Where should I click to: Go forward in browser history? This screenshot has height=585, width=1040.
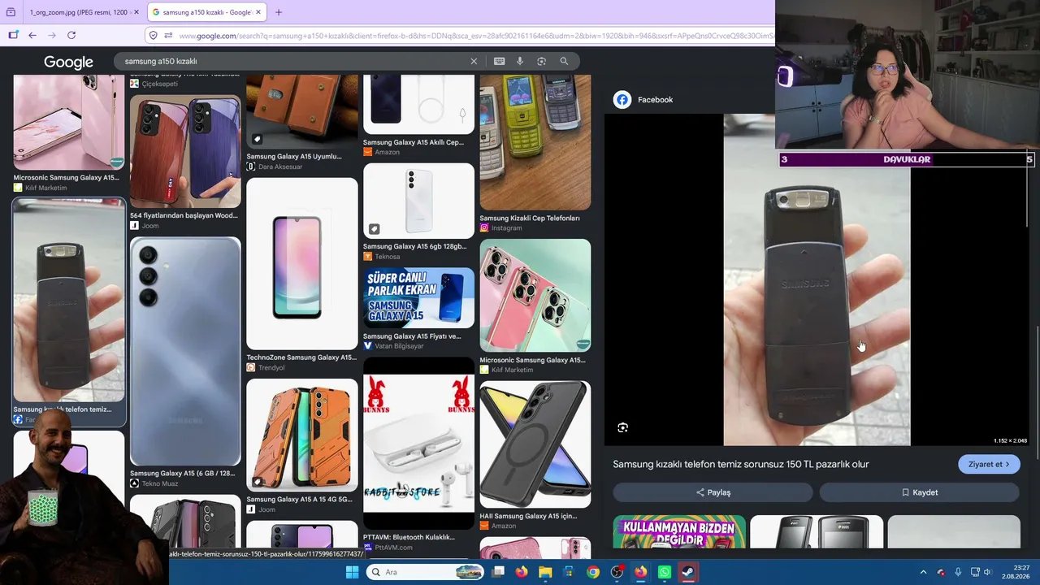(52, 35)
